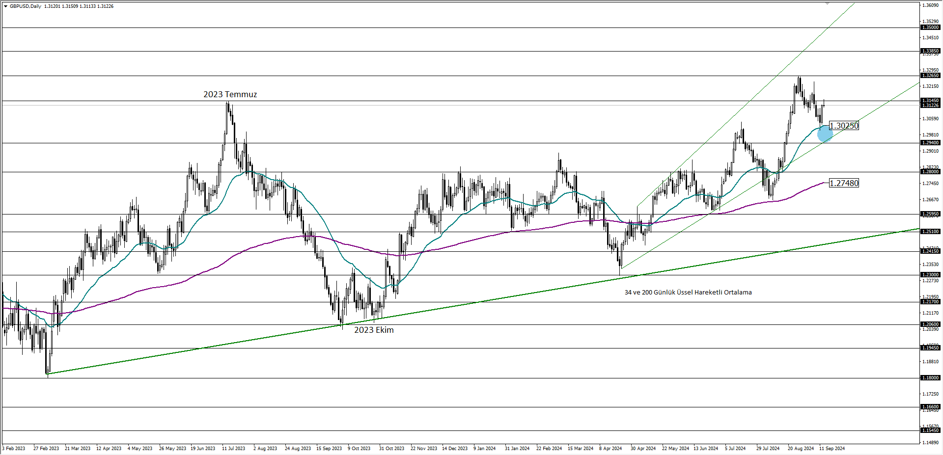Click the '31 Oct 2023' date on time axis

click(391, 449)
